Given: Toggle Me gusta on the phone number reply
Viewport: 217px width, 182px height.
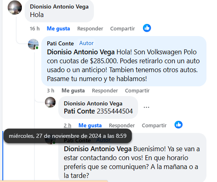Looking at the screenshot, I should point(90,125).
